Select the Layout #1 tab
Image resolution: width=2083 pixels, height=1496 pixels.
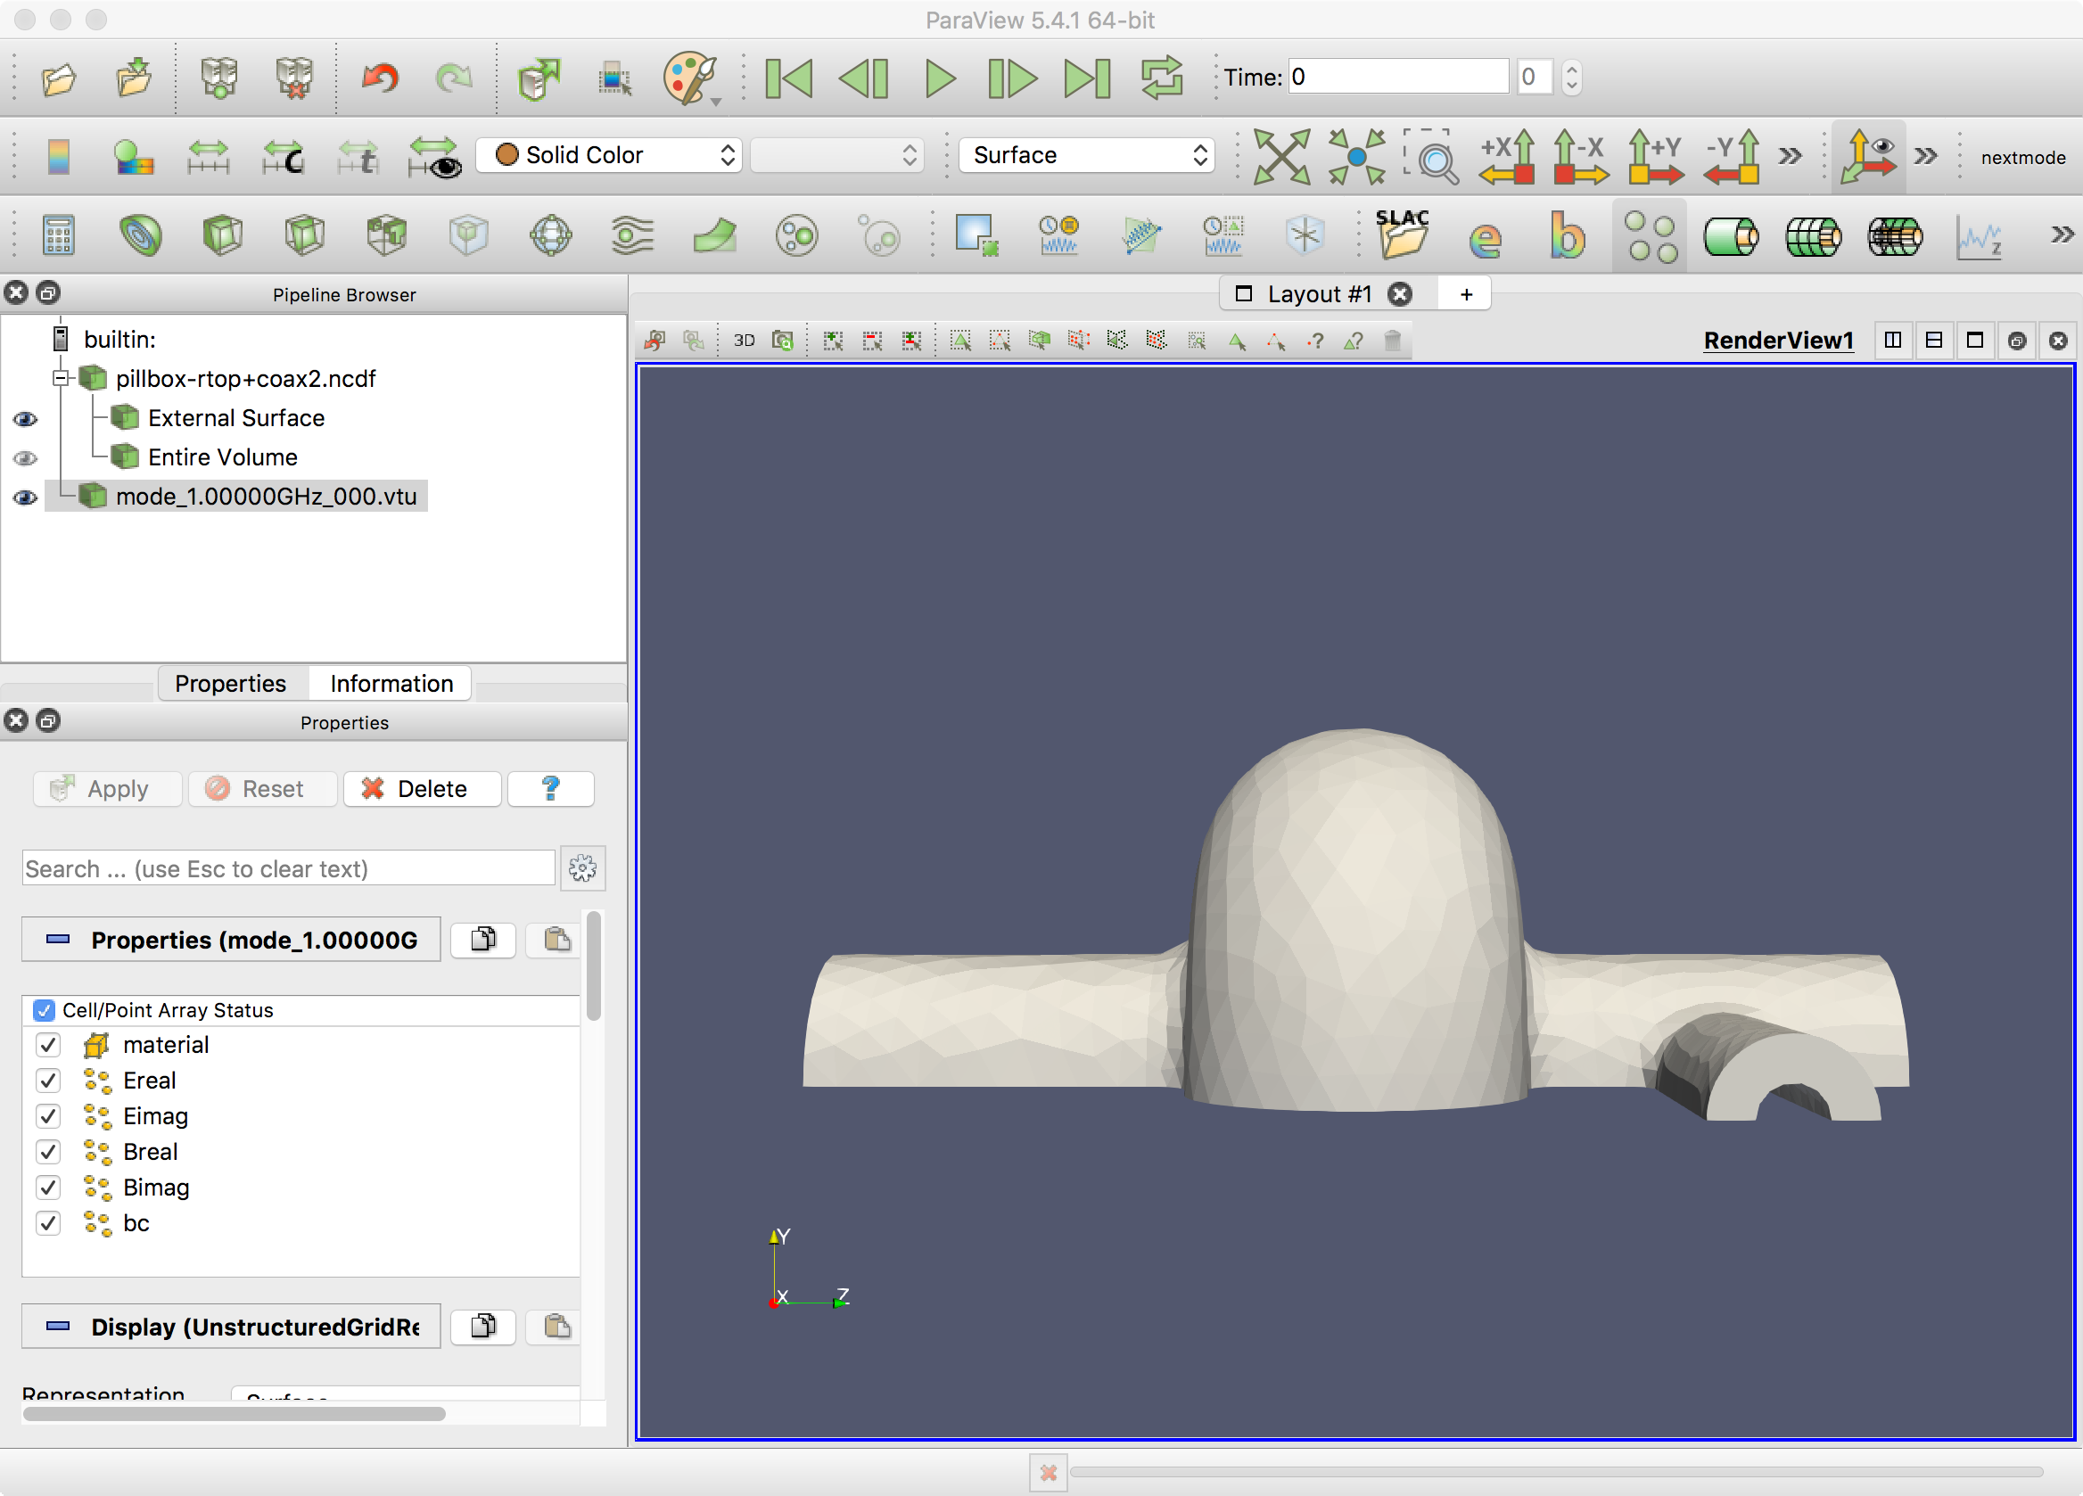tap(1319, 294)
